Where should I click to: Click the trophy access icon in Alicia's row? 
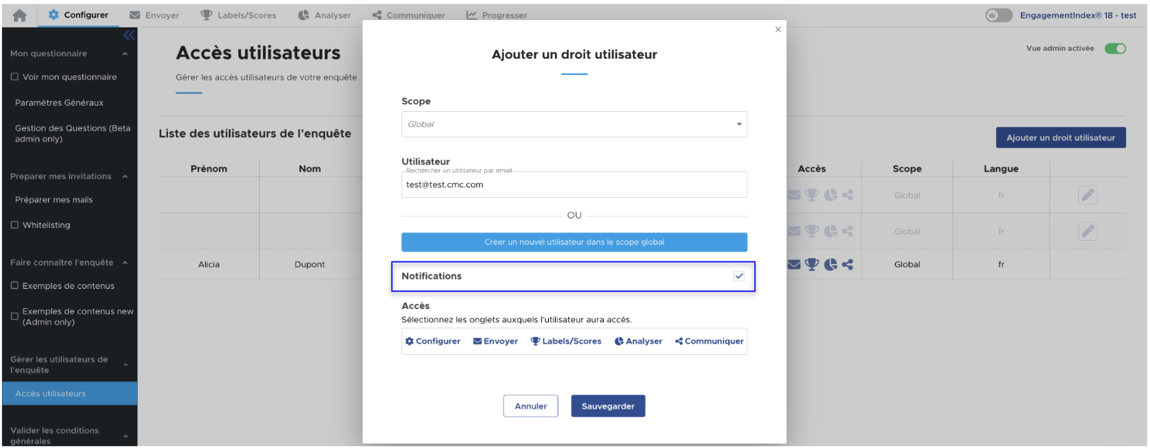812,265
